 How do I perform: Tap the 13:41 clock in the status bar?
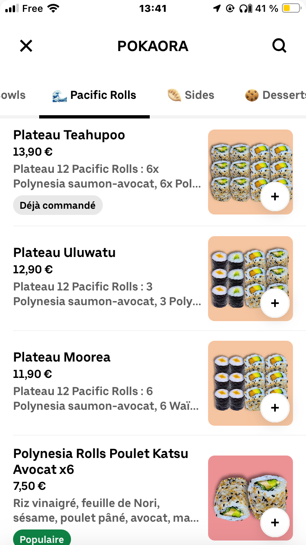coord(153,8)
